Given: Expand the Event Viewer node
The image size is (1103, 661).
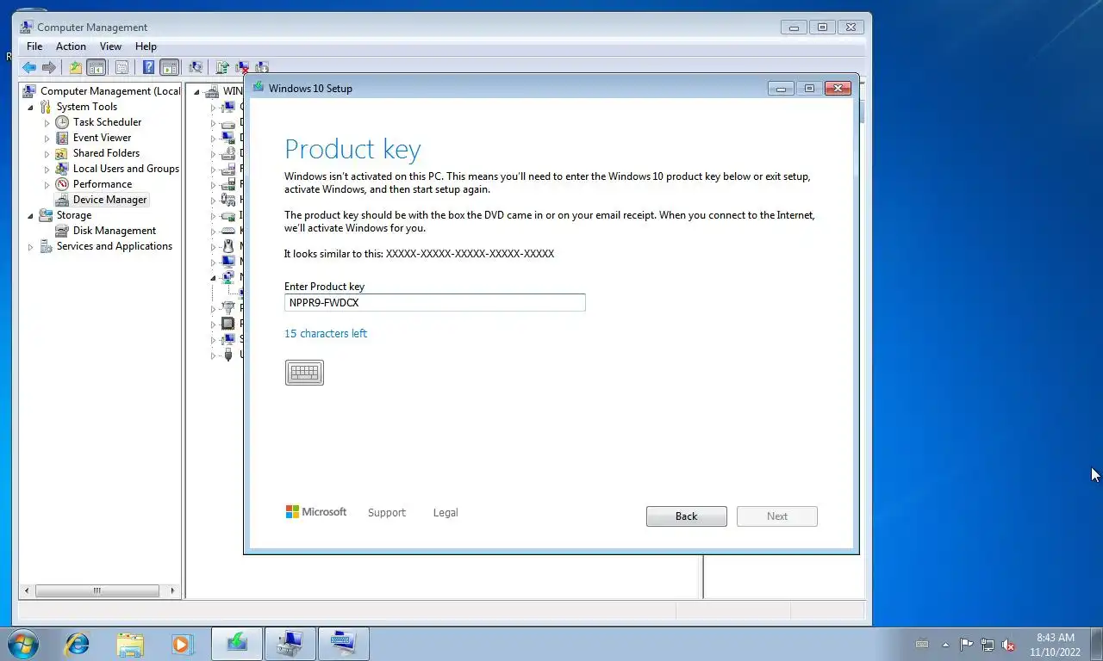Looking at the screenshot, I should coord(47,138).
